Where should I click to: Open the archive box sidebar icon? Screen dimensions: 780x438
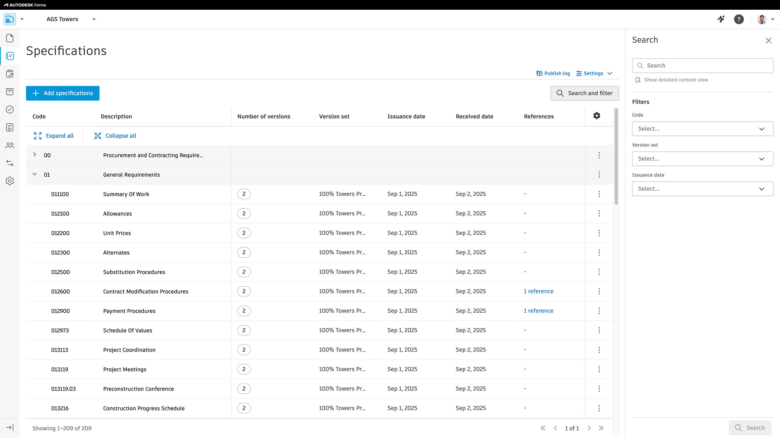tap(10, 92)
